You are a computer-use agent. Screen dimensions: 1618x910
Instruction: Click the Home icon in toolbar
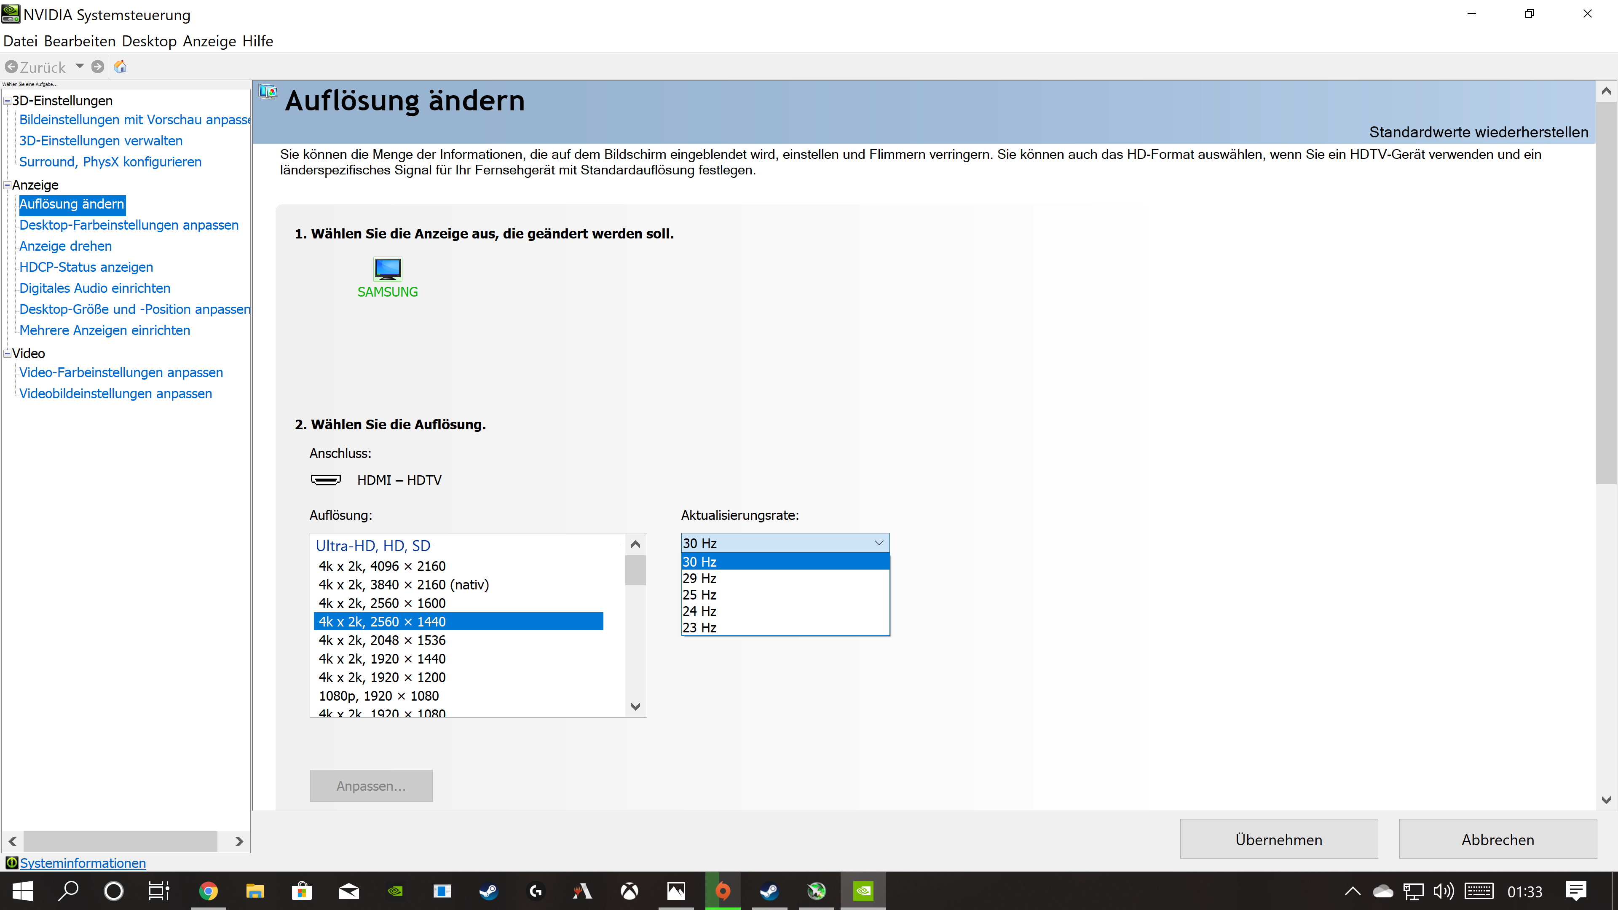point(121,67)
